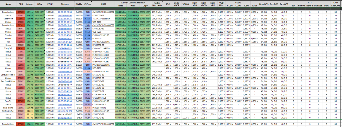Click the CAD AddrCmd header cell
The image size is (342, 127).
pyautogui.click(x=336, y=5)
